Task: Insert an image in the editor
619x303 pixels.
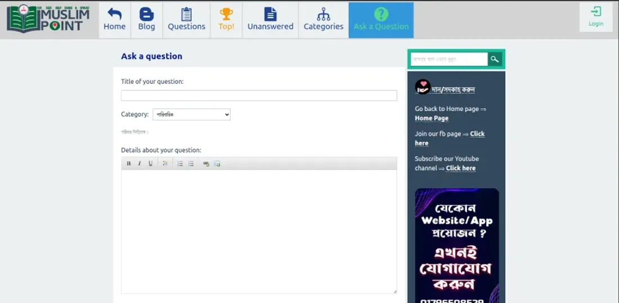Action: [217, 164]
